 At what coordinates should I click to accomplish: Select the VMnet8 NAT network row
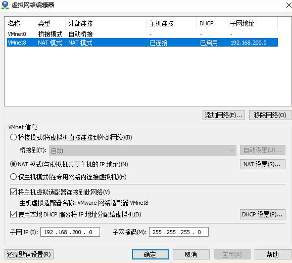pos(142,43)
